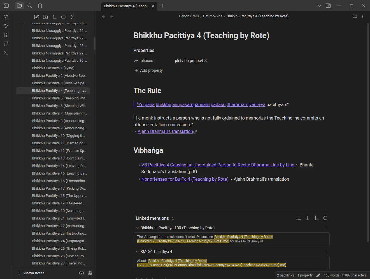370x279 pixels.
Task: Collapse the Bhikkhuni Pacittiya 100 mention
Action: tap(137, 228)
